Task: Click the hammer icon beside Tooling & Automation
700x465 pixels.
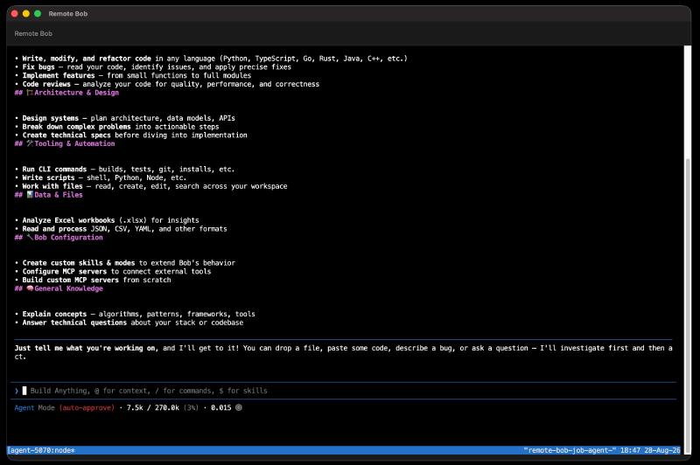Action: click(30, 143)
